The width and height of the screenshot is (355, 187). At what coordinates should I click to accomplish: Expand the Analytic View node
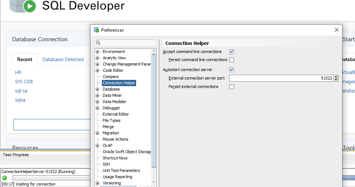[x=97, y=58]
